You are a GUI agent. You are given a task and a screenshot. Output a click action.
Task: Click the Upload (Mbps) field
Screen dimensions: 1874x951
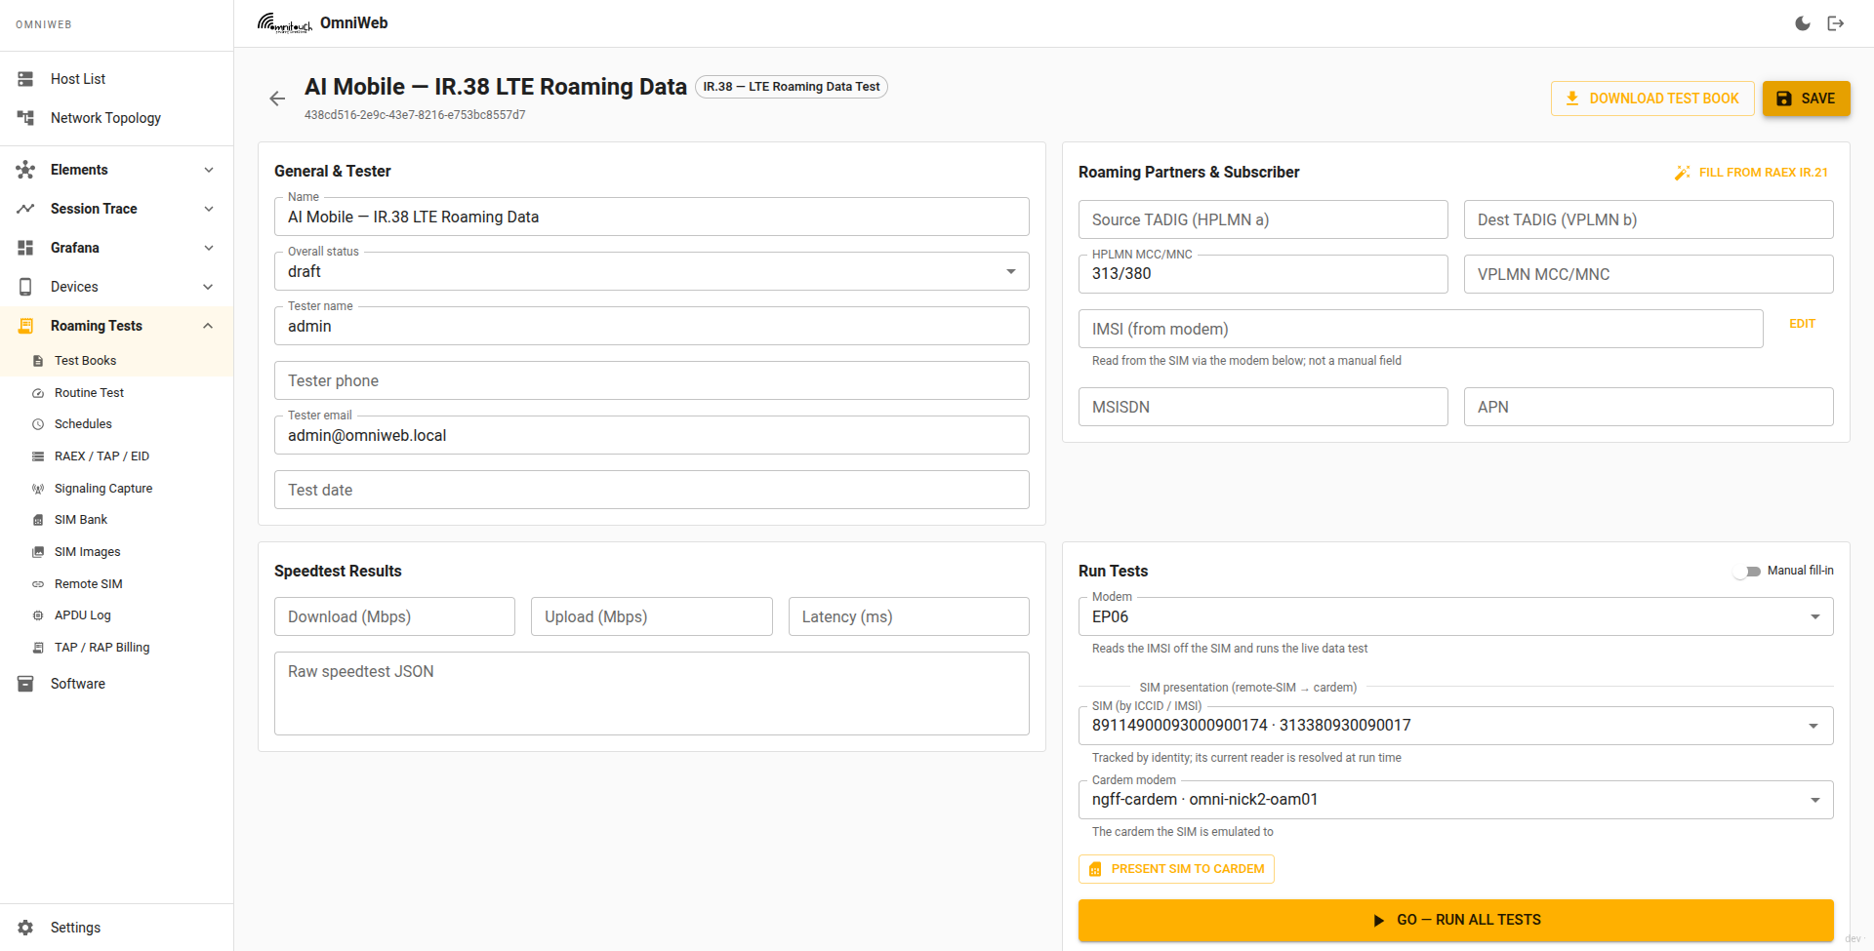pos(652,616)
